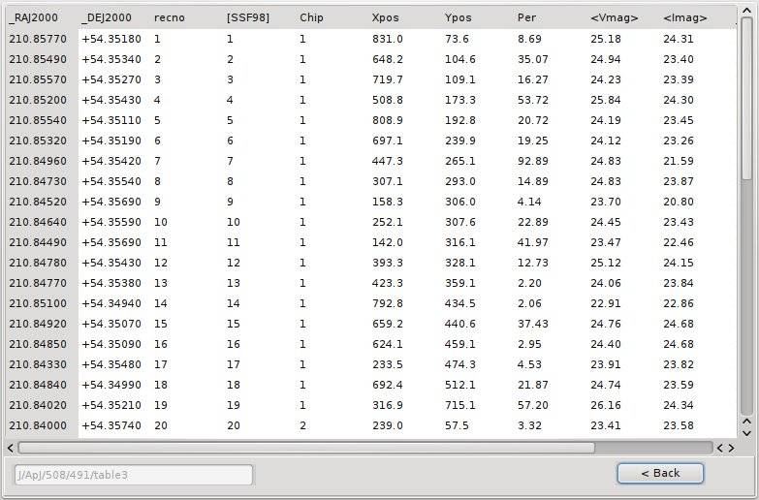Click the Per value 4.14
This screenshot has width=759, height=500.
click(x=529, y=202)
